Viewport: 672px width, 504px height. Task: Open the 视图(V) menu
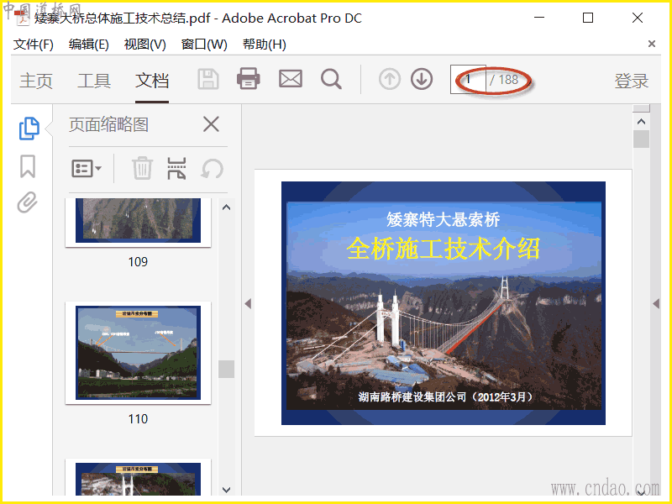click(144, 45)
